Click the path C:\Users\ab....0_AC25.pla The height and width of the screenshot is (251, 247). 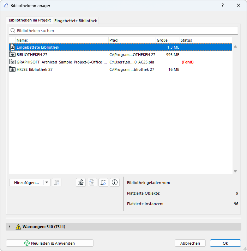click(x=132, y=62)
